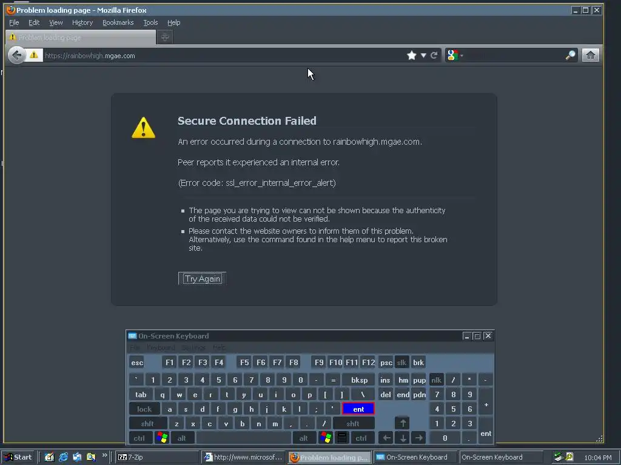The width and height of the screenshot is (621, 465).
Task: Click the left arrow key
Action: point(386,438)
